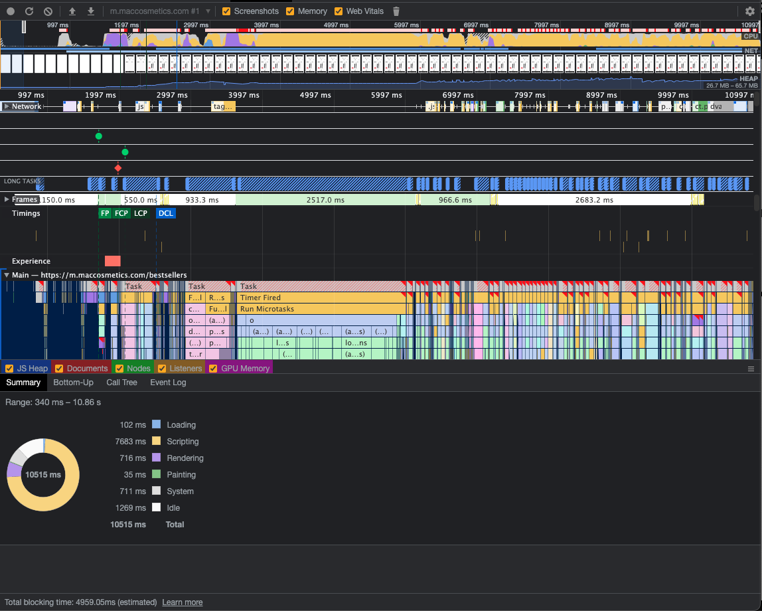Start recording a performance profile

point(11,11)
